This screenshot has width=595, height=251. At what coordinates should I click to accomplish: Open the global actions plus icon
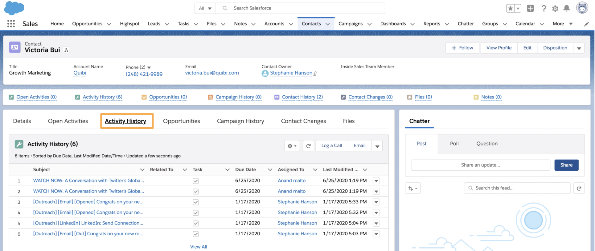[x=530, y=8]
